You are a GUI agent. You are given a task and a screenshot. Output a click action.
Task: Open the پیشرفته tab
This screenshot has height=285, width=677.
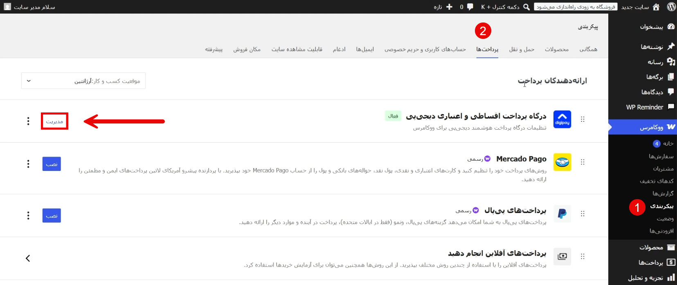tap(214, 49)
